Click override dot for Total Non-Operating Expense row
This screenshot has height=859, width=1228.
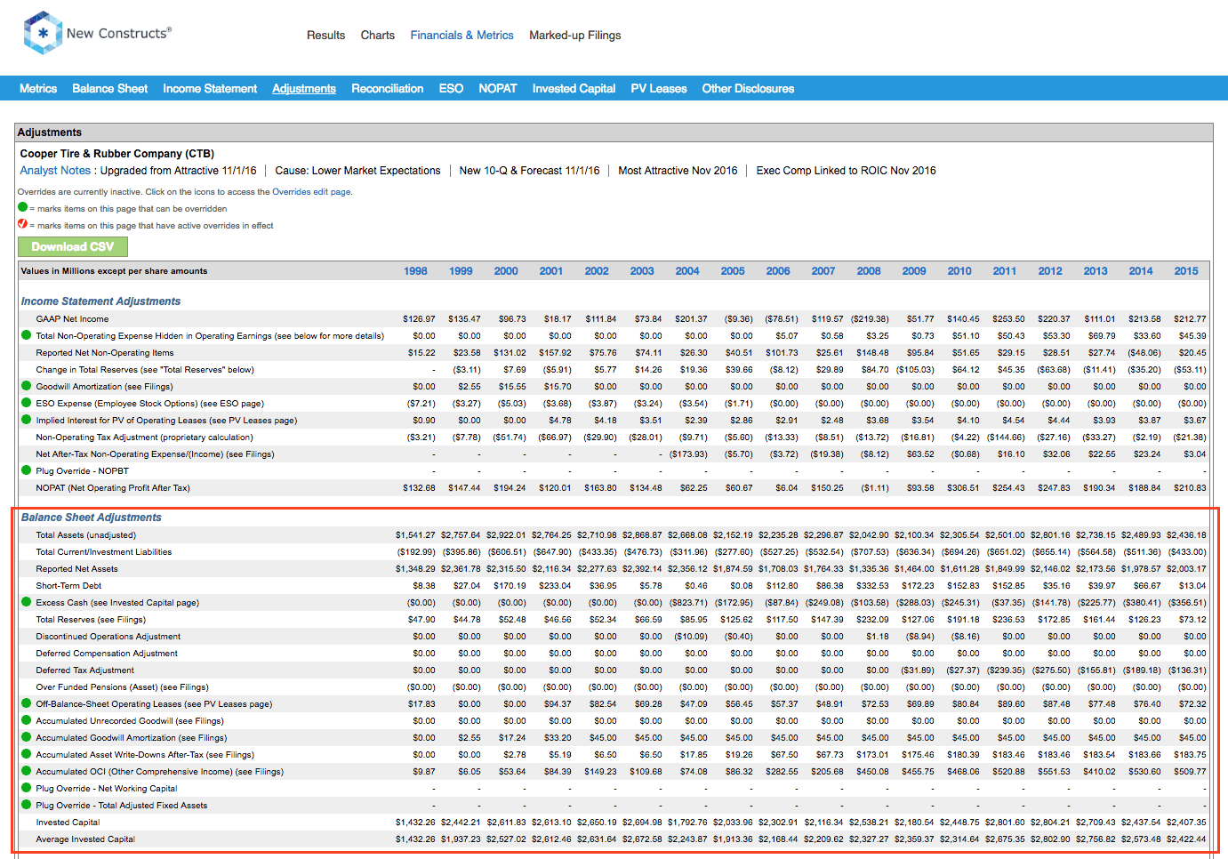pos(26,335)
